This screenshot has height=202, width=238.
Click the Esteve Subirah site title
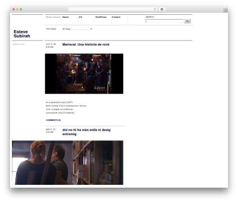click(x=22, y=34)
